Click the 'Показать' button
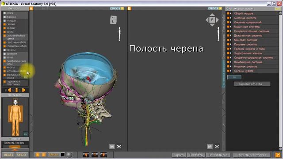 196,155
